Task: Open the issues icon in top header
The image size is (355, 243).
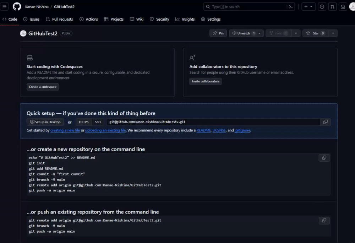Action: [322, 7]
